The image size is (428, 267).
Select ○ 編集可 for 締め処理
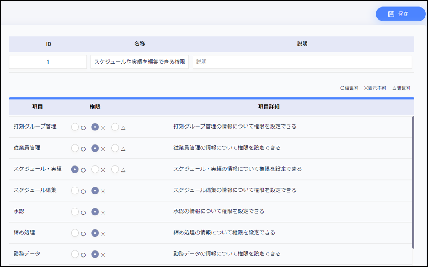(x=75, y=233)
